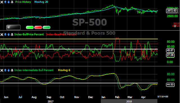Click the Nov label on the time axis
The image size is (180, 103).
pos(76,97)
